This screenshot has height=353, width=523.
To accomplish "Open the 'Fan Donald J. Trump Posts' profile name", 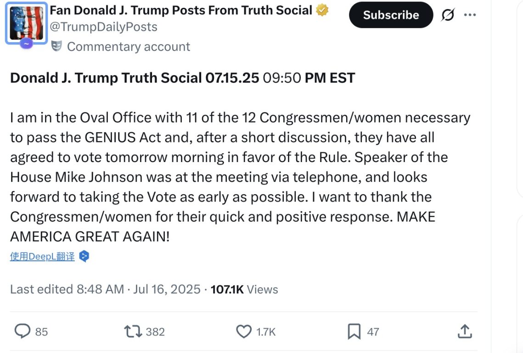I will pyautogui.click(x=181, y=10).
